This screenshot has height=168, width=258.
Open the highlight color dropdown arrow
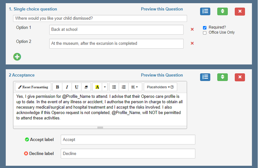[x=105, y=87]
